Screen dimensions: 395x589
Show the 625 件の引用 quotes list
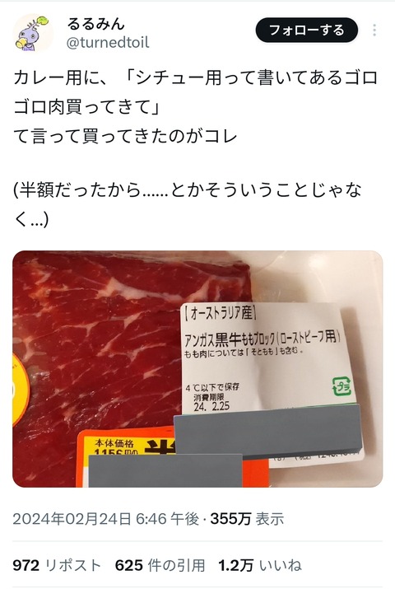(160, 565)
